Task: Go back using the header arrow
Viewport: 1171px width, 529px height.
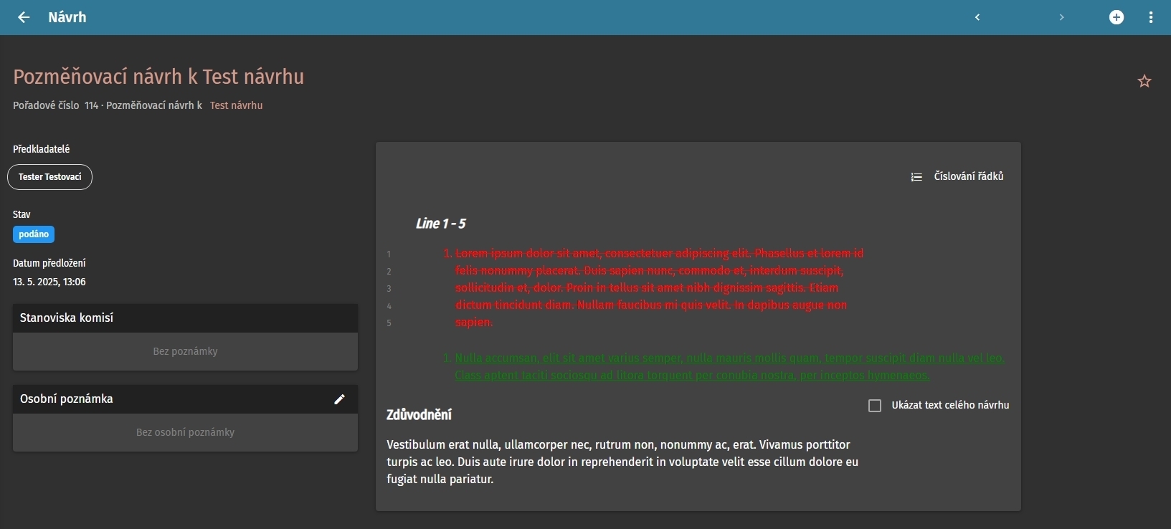Action: point(24,17)
